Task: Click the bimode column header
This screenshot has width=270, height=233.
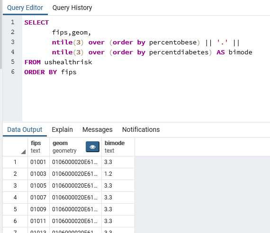Action: [118, 147]
